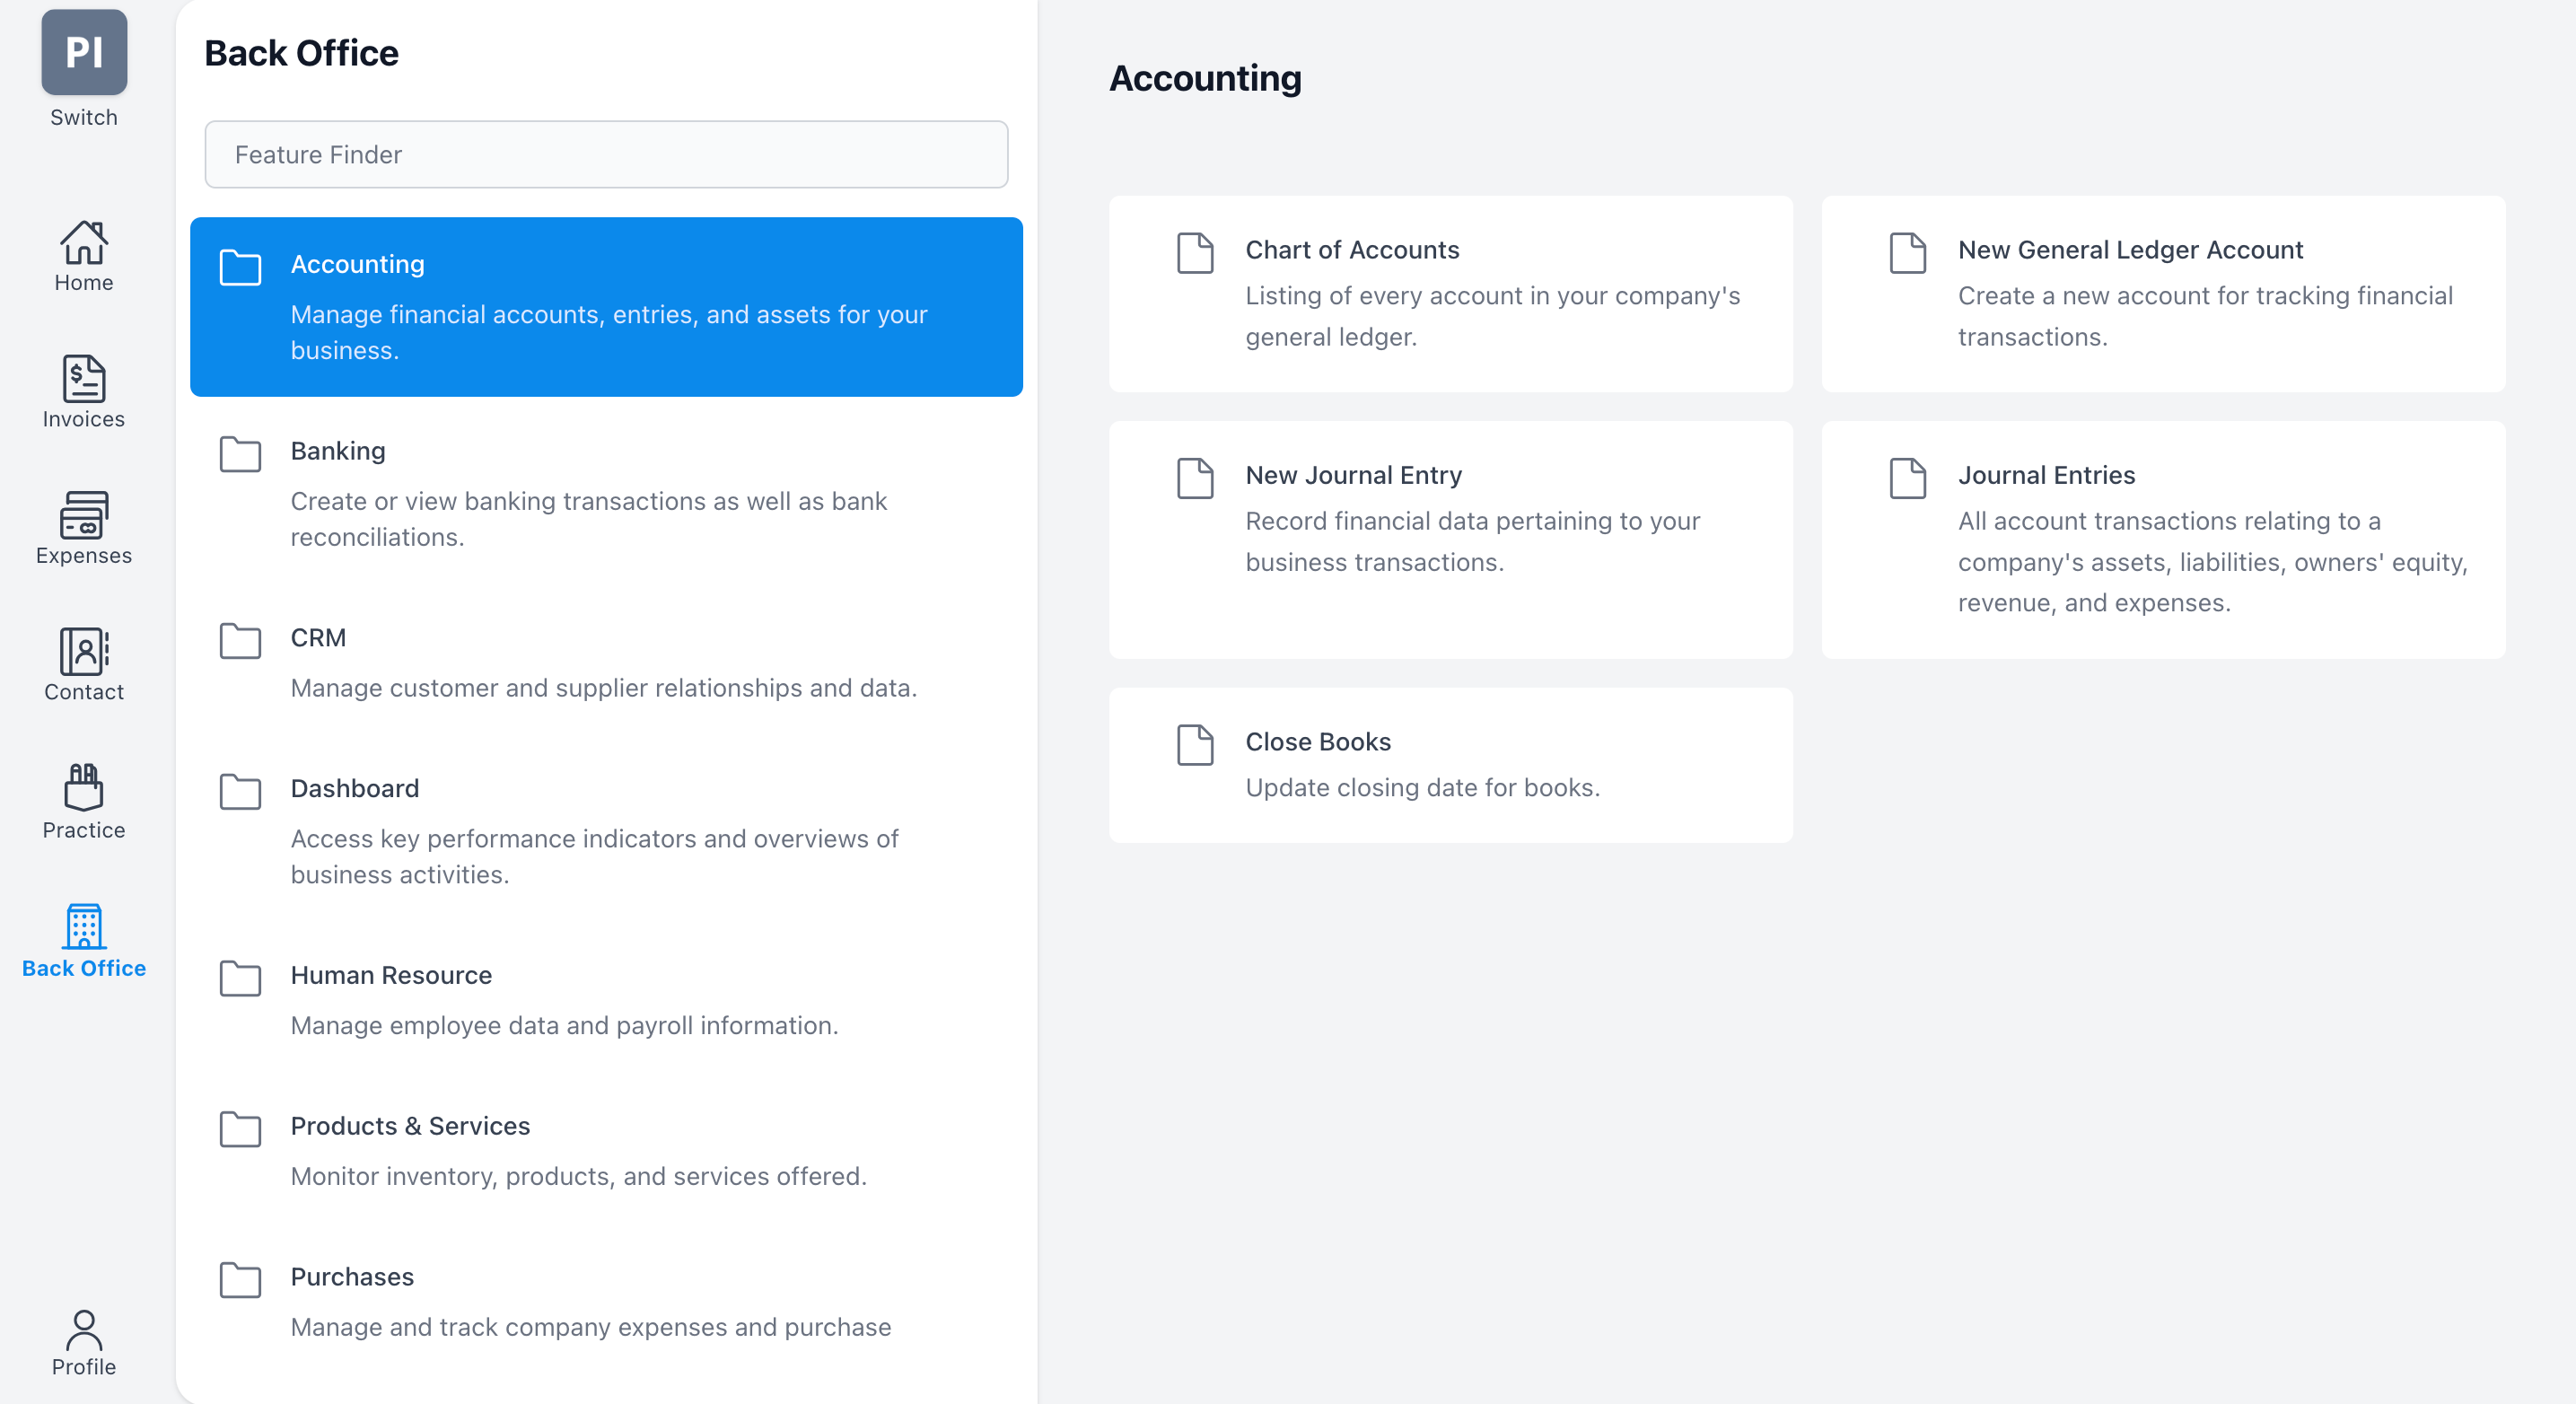Image resolution: width=2576 pixels, height=1404 pixels.
Task: Click the Feature Finder search field
Action: [x=606, y=154]
